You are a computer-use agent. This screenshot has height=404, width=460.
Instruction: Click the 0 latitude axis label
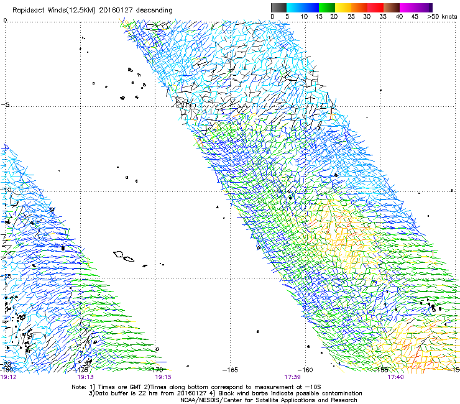5,21
